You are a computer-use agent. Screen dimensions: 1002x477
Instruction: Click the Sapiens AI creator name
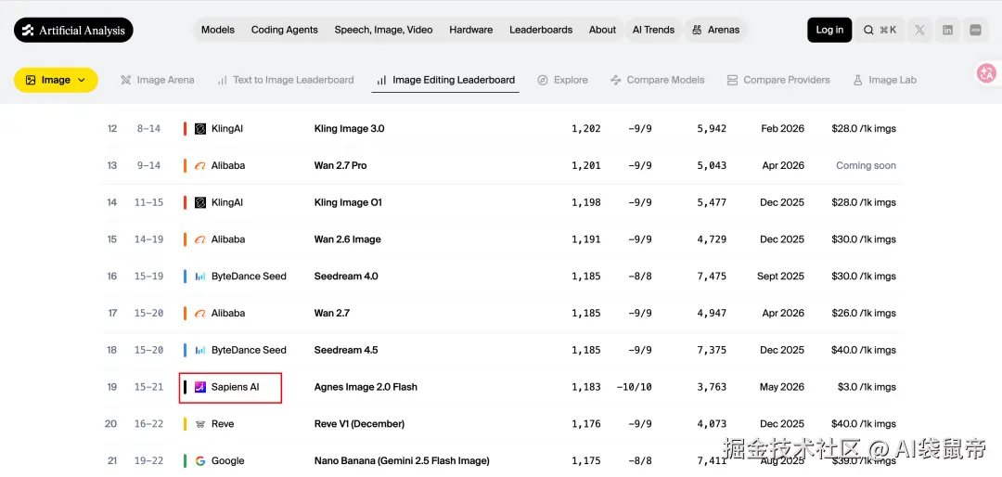click(x=235, y=387)
